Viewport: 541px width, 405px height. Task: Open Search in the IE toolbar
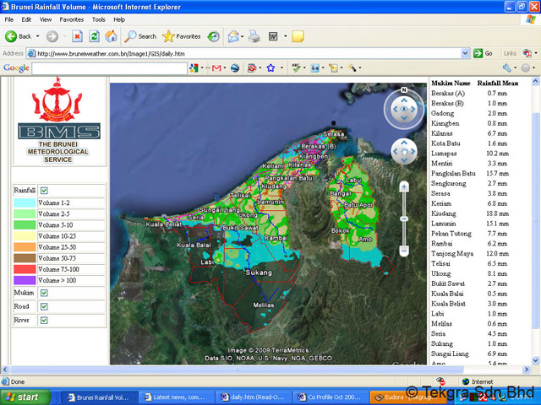pyautogui.click(x=140, y=36)
